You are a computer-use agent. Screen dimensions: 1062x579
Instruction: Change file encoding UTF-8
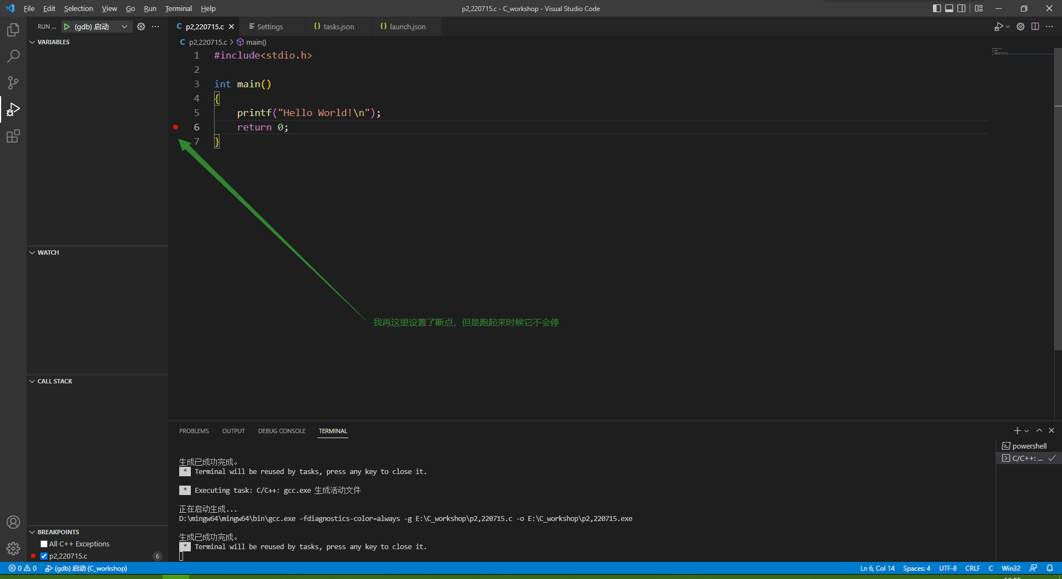[948, 568]
